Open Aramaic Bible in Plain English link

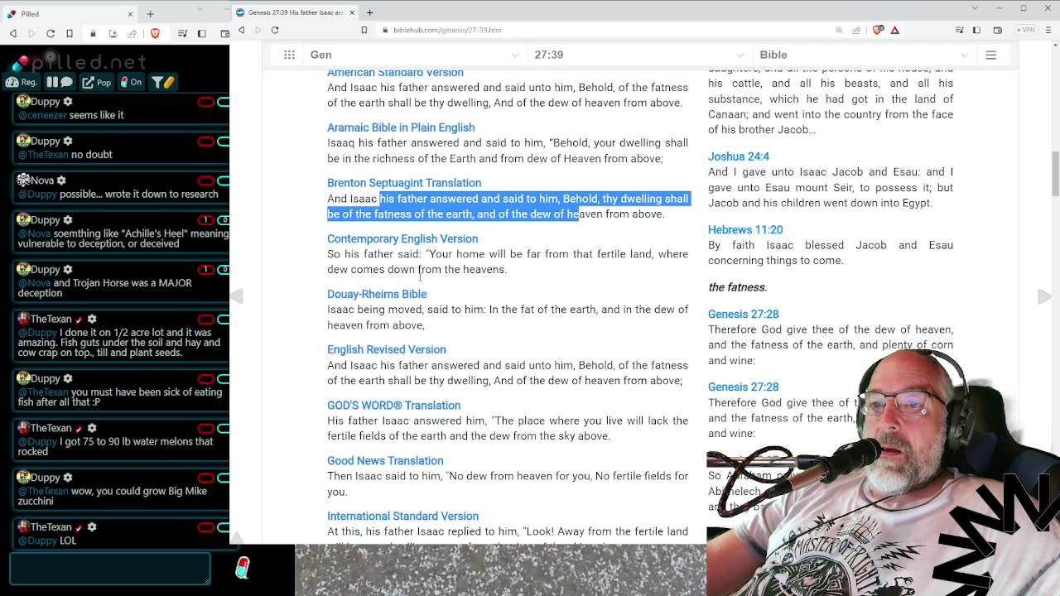(401, 127)
